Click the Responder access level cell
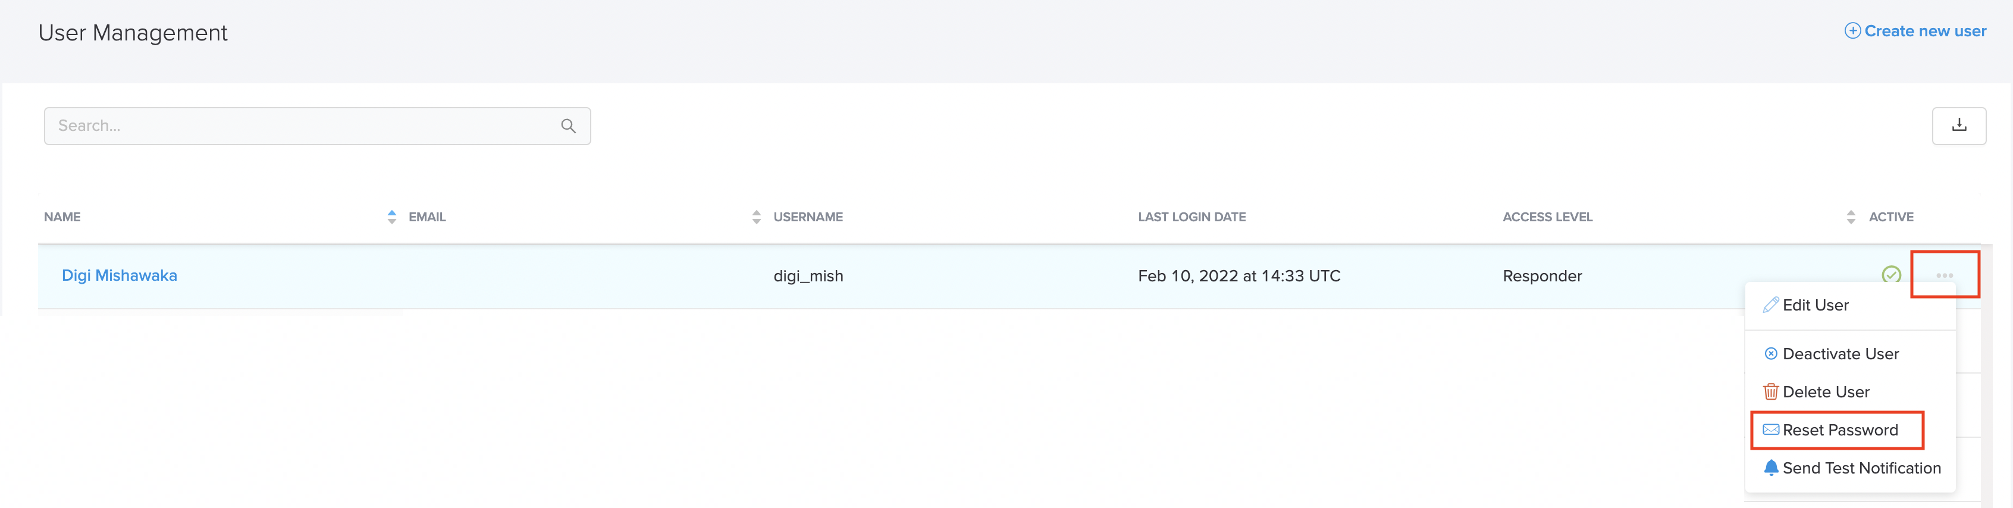This screenshot has width=2013, height=508. [1542, 276]
